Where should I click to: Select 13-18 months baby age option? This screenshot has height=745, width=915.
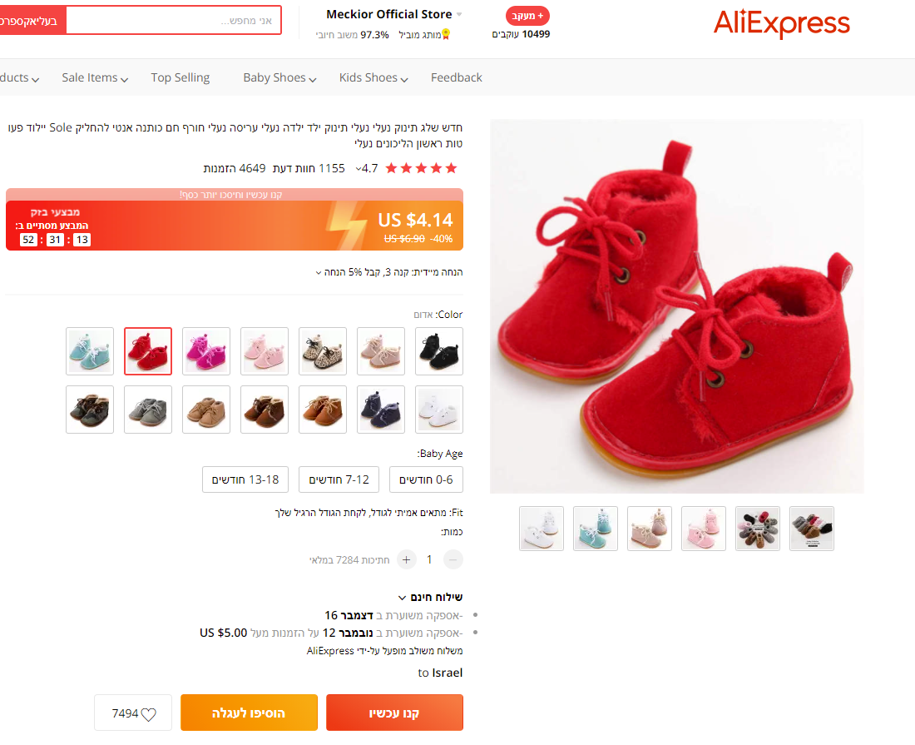coord(245,479)
